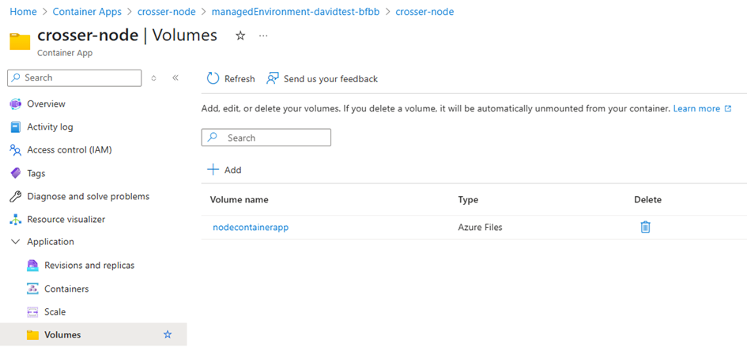Toggle the sidebar expand/collapse arrows

[153, 78]
